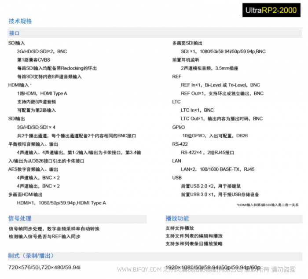Click the 1920×1080 format specification text
Image resolution: width=308 pixels, height=279 pixels.
(x=213, y=267)
